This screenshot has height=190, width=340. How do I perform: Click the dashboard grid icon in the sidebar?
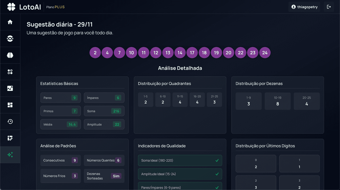[x=10, y=105]
